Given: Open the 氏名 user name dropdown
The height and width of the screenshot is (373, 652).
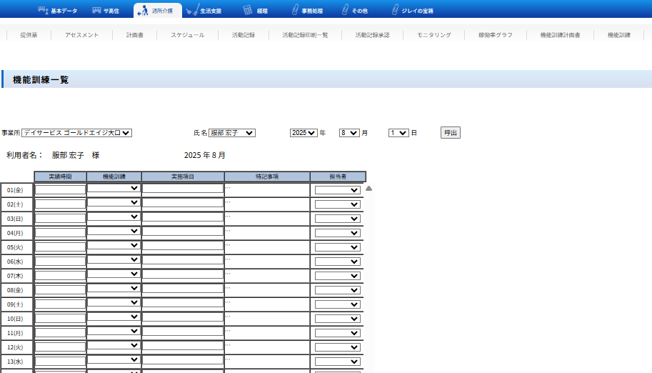Looking at the screenshot, I should (232, 133).
